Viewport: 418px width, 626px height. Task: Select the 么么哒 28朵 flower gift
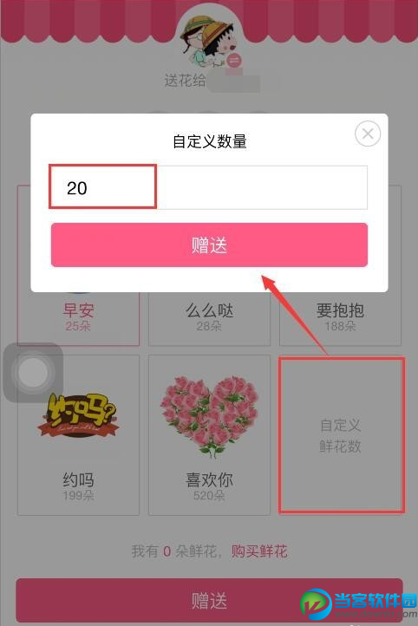(209, 317)
